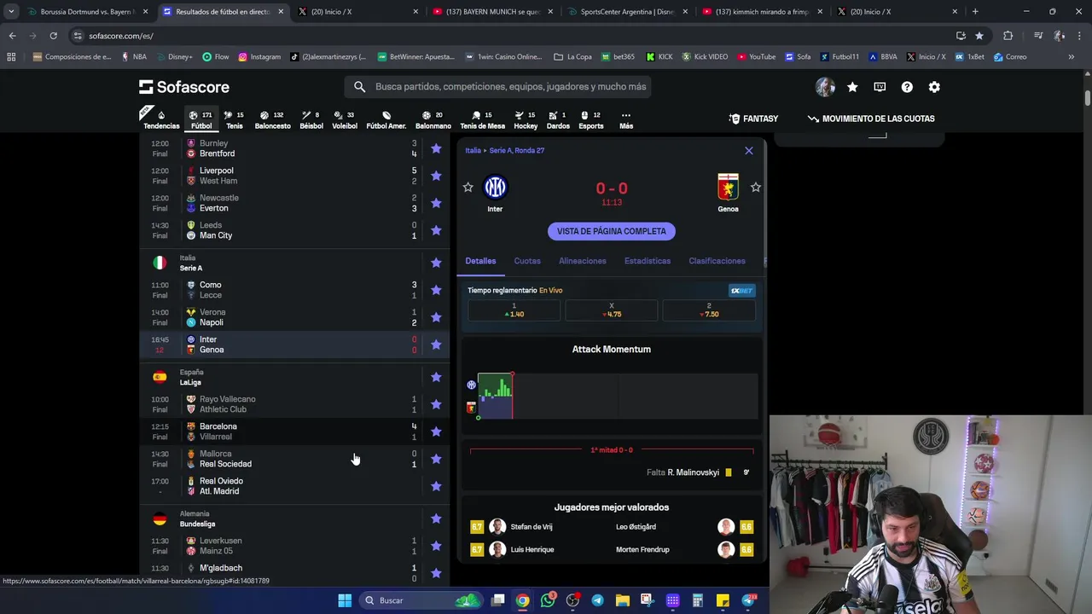Switch to the Fútbol tab
Viewport: 1092px width, 614px height.
click(x=201, y=119)
